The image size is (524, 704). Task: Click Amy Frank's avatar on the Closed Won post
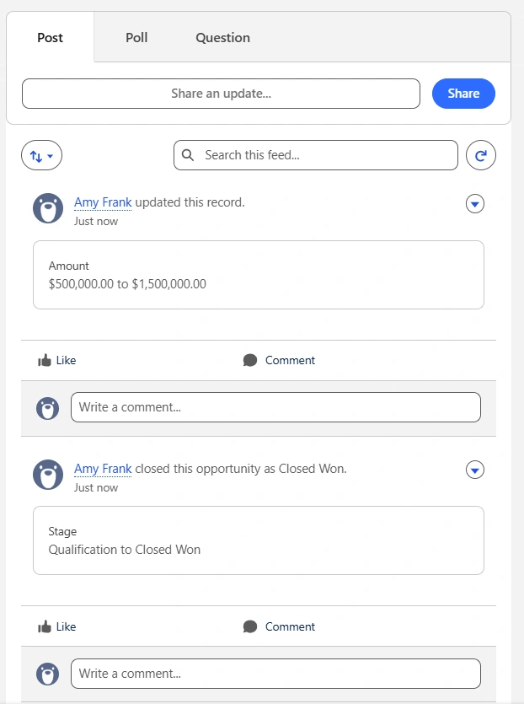coord(48,475)
